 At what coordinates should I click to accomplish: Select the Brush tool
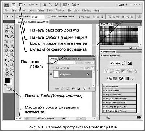[12, 41]
